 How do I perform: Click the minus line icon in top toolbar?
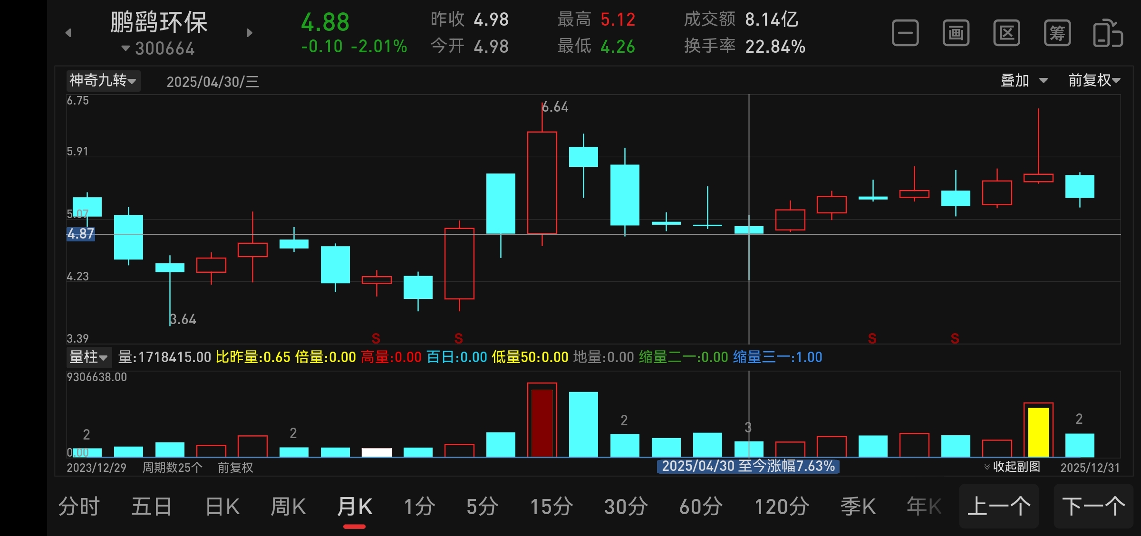coord(905,33)
